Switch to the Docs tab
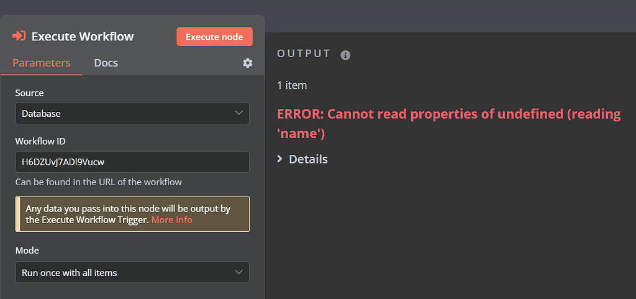The image size is (636, 299). click(x=106, y=63)
